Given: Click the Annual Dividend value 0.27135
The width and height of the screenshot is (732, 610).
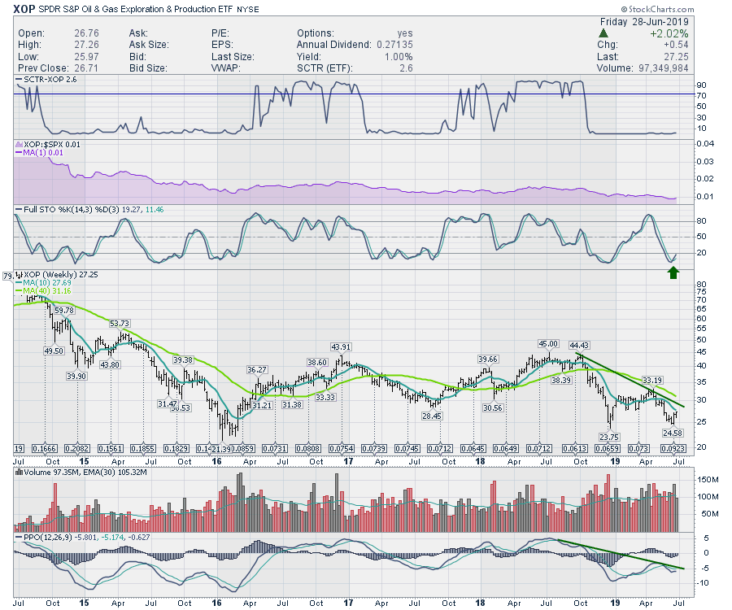Looking at the screenshot, I should click(x=394, y=45).
